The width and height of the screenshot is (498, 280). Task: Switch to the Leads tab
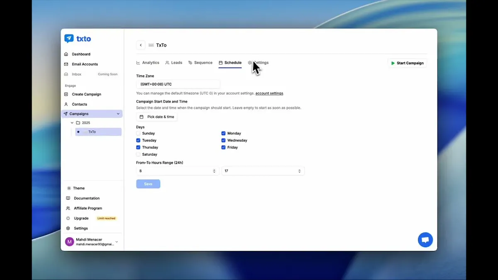pos(174,63)
